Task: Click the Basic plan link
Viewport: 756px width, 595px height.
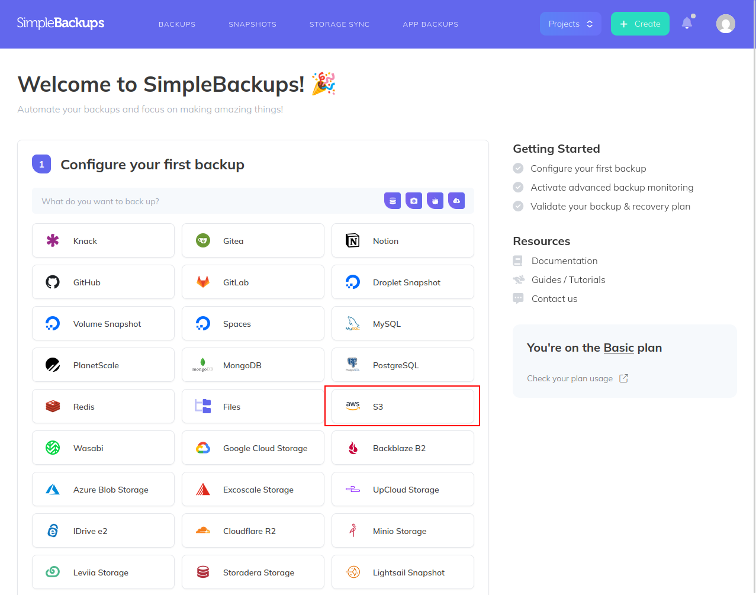Action: pos(619,348)
